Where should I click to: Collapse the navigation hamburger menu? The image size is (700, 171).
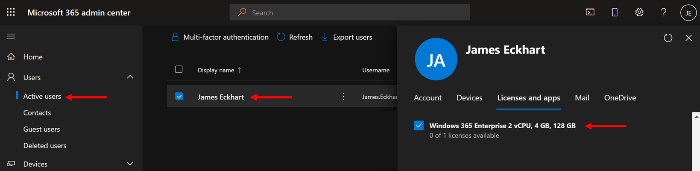pyautogui.click(x=11, y=36)
